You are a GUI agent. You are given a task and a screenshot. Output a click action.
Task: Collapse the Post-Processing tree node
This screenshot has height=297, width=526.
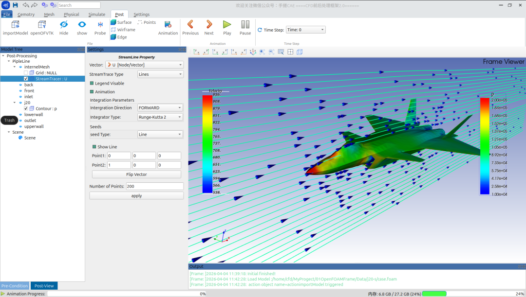click(x=3, y=56)
